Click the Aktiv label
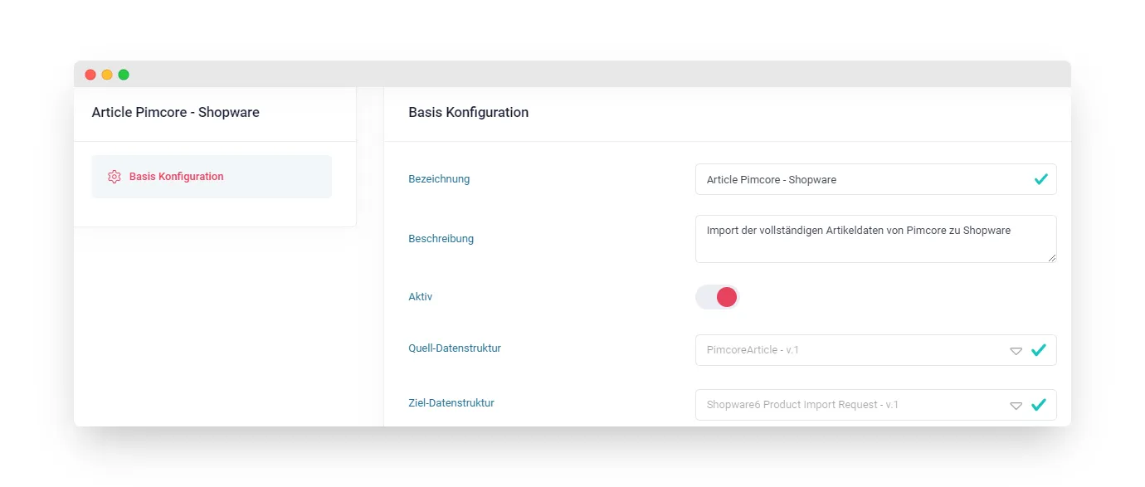Screen dimensions: 1145x487 point(420,297)
